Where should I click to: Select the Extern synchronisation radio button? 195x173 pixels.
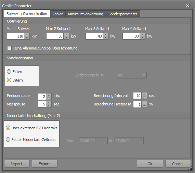(x=9, y=72)
